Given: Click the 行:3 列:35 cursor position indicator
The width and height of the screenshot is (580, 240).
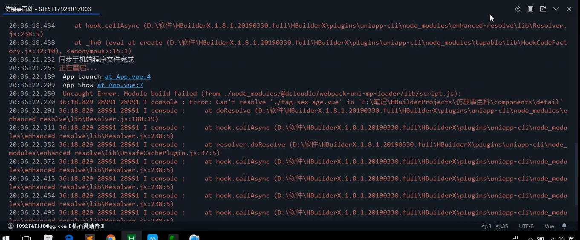Looking at the screenshot, I should coord(495,226).
